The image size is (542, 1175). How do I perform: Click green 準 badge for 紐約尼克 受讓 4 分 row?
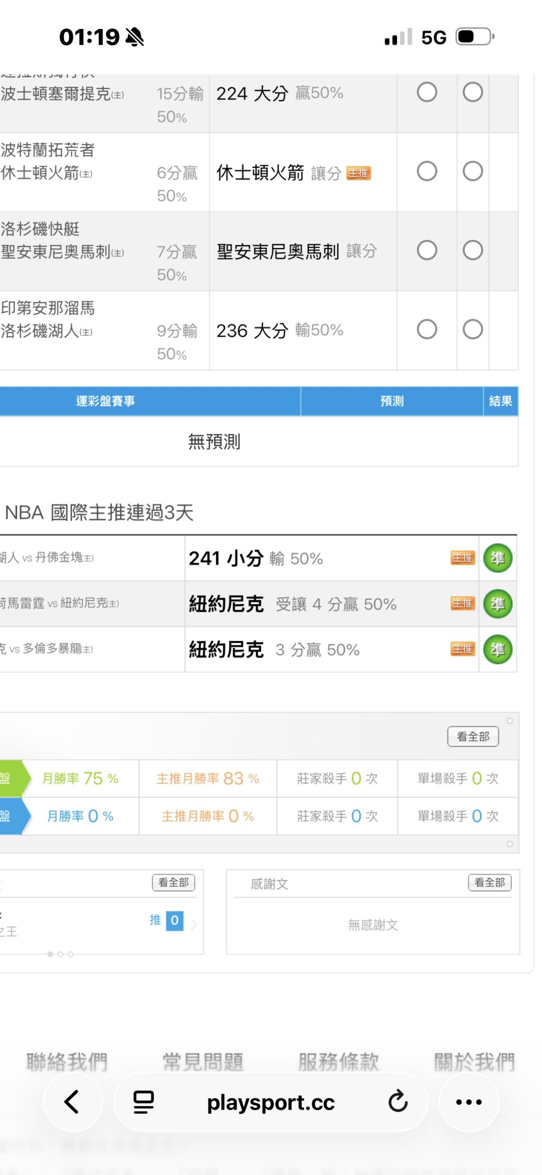pyautogui.click(x=497, y=604)
